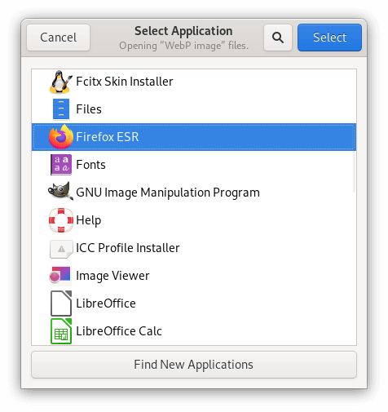The image size is (388, 412).
Task: Click the ICC Profile Installer icon
Action: pos(61,249)
